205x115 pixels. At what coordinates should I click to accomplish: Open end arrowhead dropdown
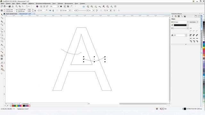click(x=94, y=11)
